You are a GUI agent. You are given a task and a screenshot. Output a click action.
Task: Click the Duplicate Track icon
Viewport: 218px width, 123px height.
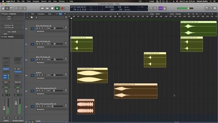coord(32,17)
